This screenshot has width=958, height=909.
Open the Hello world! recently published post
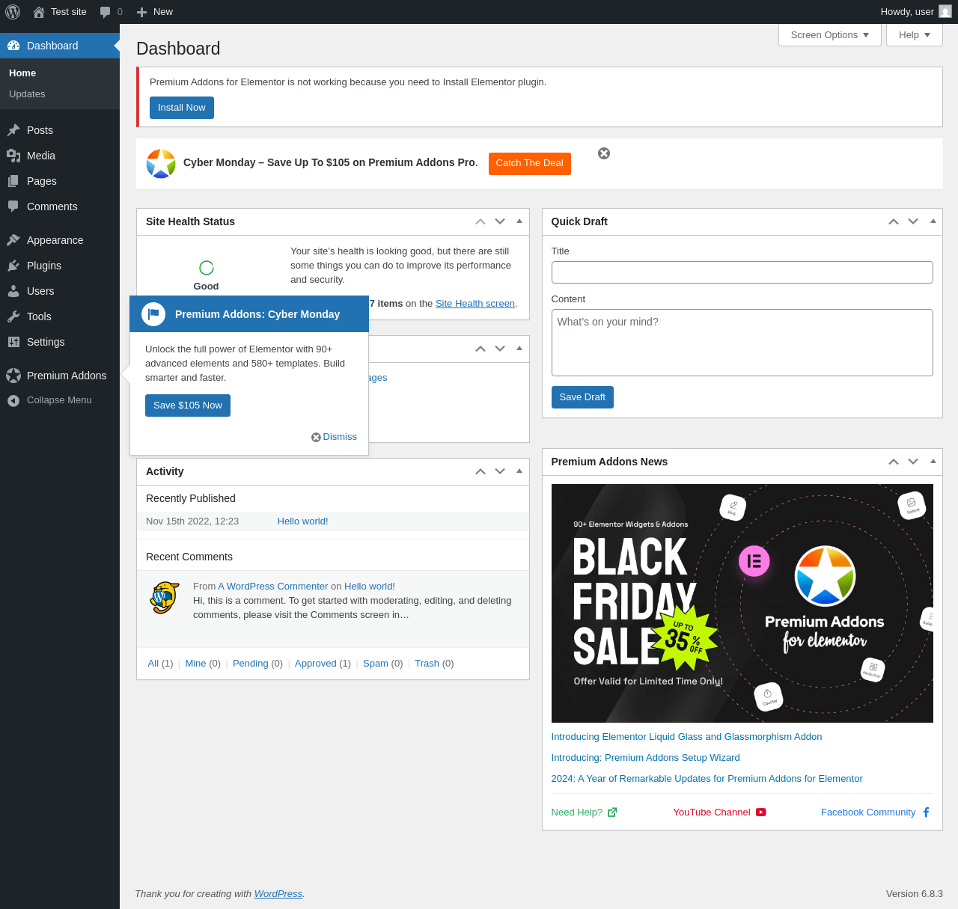[302, 521]
